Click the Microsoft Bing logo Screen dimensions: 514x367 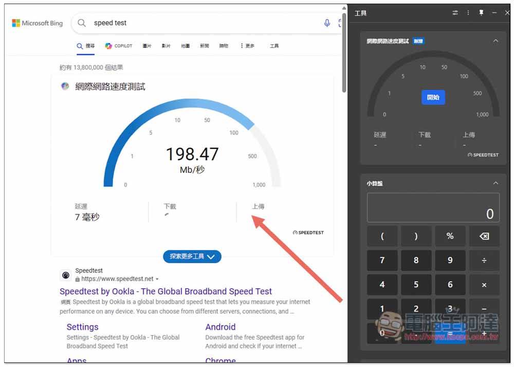click(x=38, y=23)
